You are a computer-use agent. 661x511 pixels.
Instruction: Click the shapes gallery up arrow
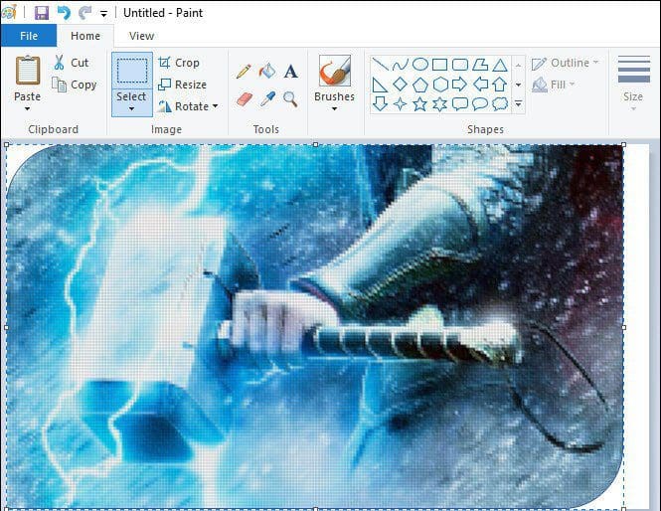tap(518, 66)
